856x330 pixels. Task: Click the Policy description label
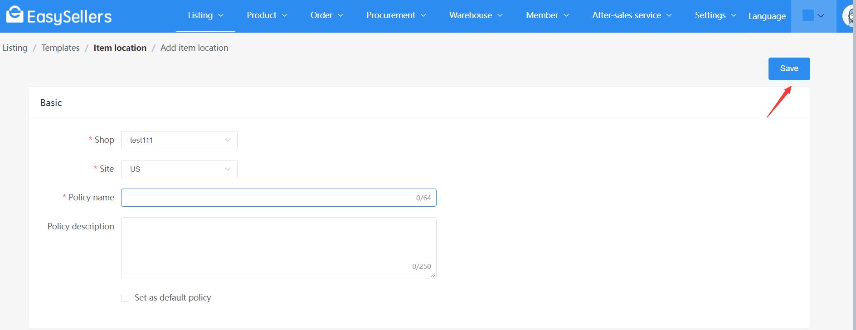coord(81,226)
